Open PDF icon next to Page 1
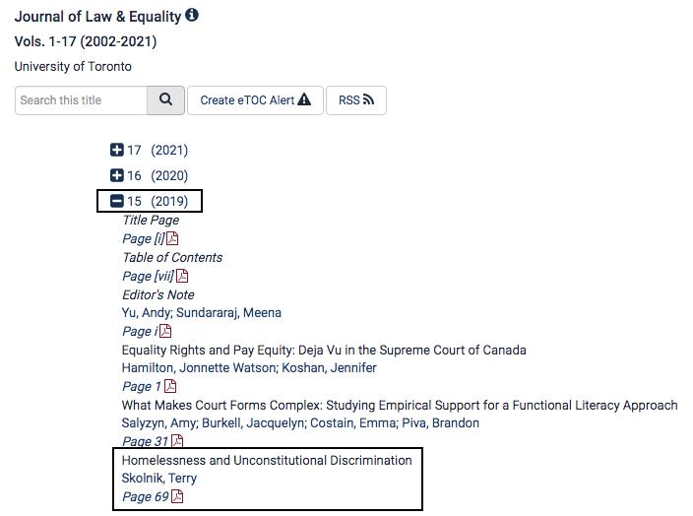Viewport: 693px width, 516px height. click(x=170, y=386)
